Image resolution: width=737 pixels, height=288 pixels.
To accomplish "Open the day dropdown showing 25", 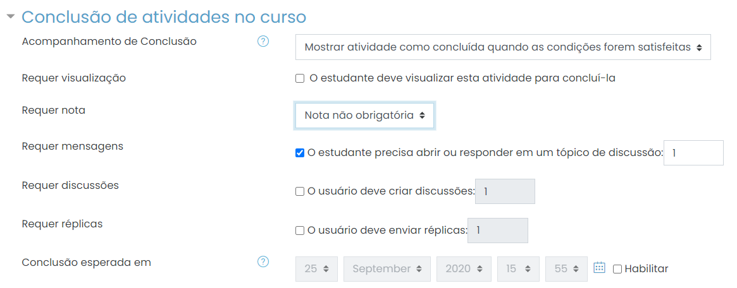I will coord(316,269).
